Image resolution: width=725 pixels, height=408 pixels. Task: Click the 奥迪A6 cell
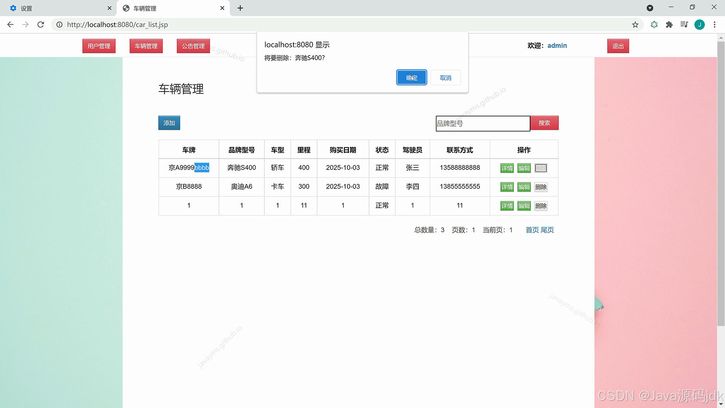242,186
